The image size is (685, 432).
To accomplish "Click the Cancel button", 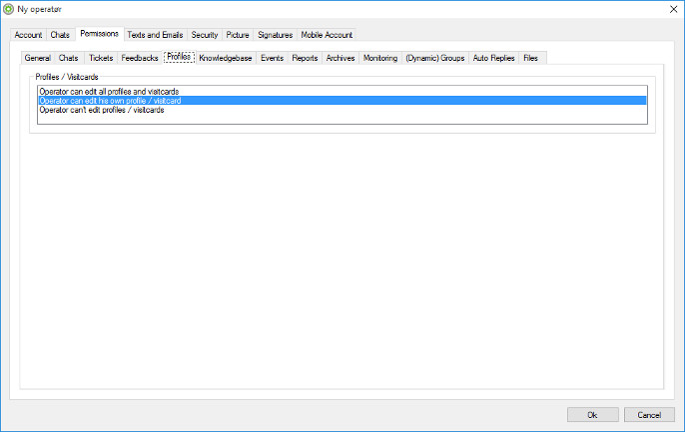I will click(x=649, y=415).
